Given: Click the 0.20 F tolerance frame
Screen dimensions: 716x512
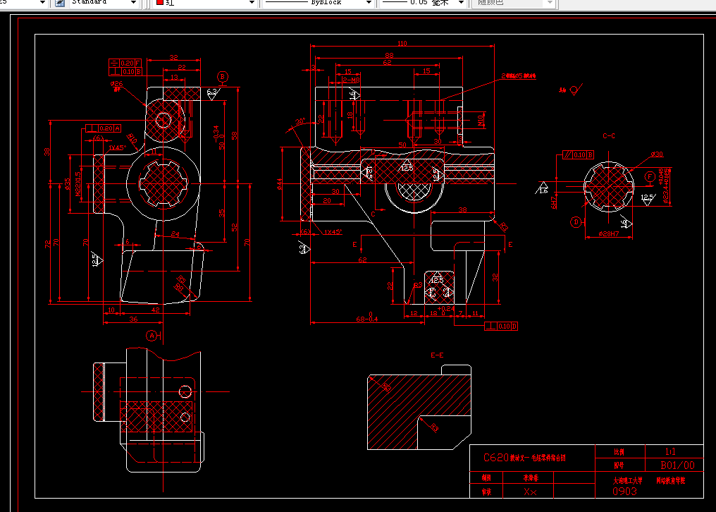Looking at the screenshot, I should pyautogui.click(x=125, y=63).
